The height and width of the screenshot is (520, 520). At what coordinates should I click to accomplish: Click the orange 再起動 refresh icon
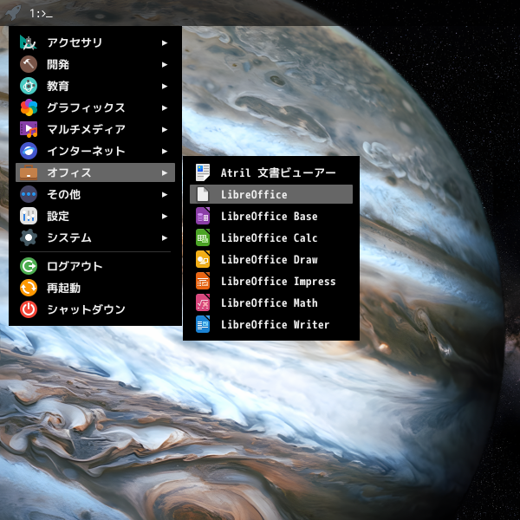coord(29,288)
